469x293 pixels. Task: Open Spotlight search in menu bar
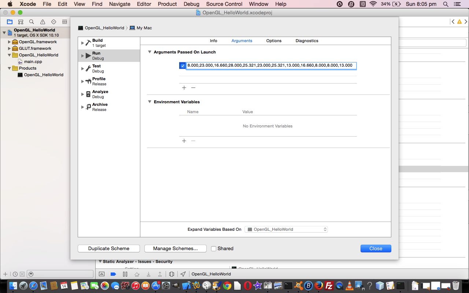point(446,4)
